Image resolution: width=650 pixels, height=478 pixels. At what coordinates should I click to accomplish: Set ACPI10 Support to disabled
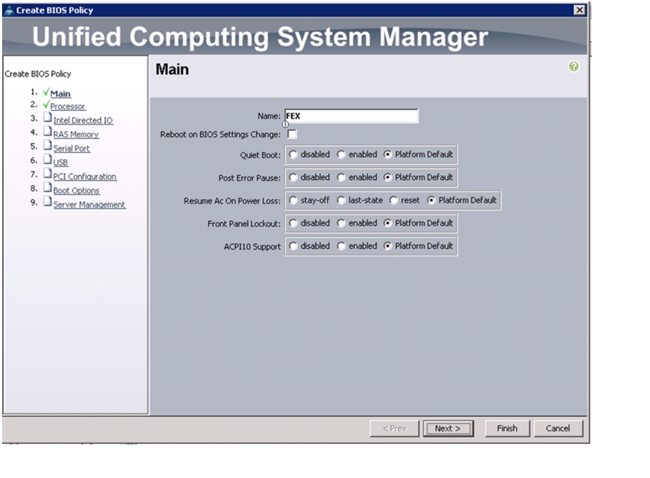click(293, 246)
